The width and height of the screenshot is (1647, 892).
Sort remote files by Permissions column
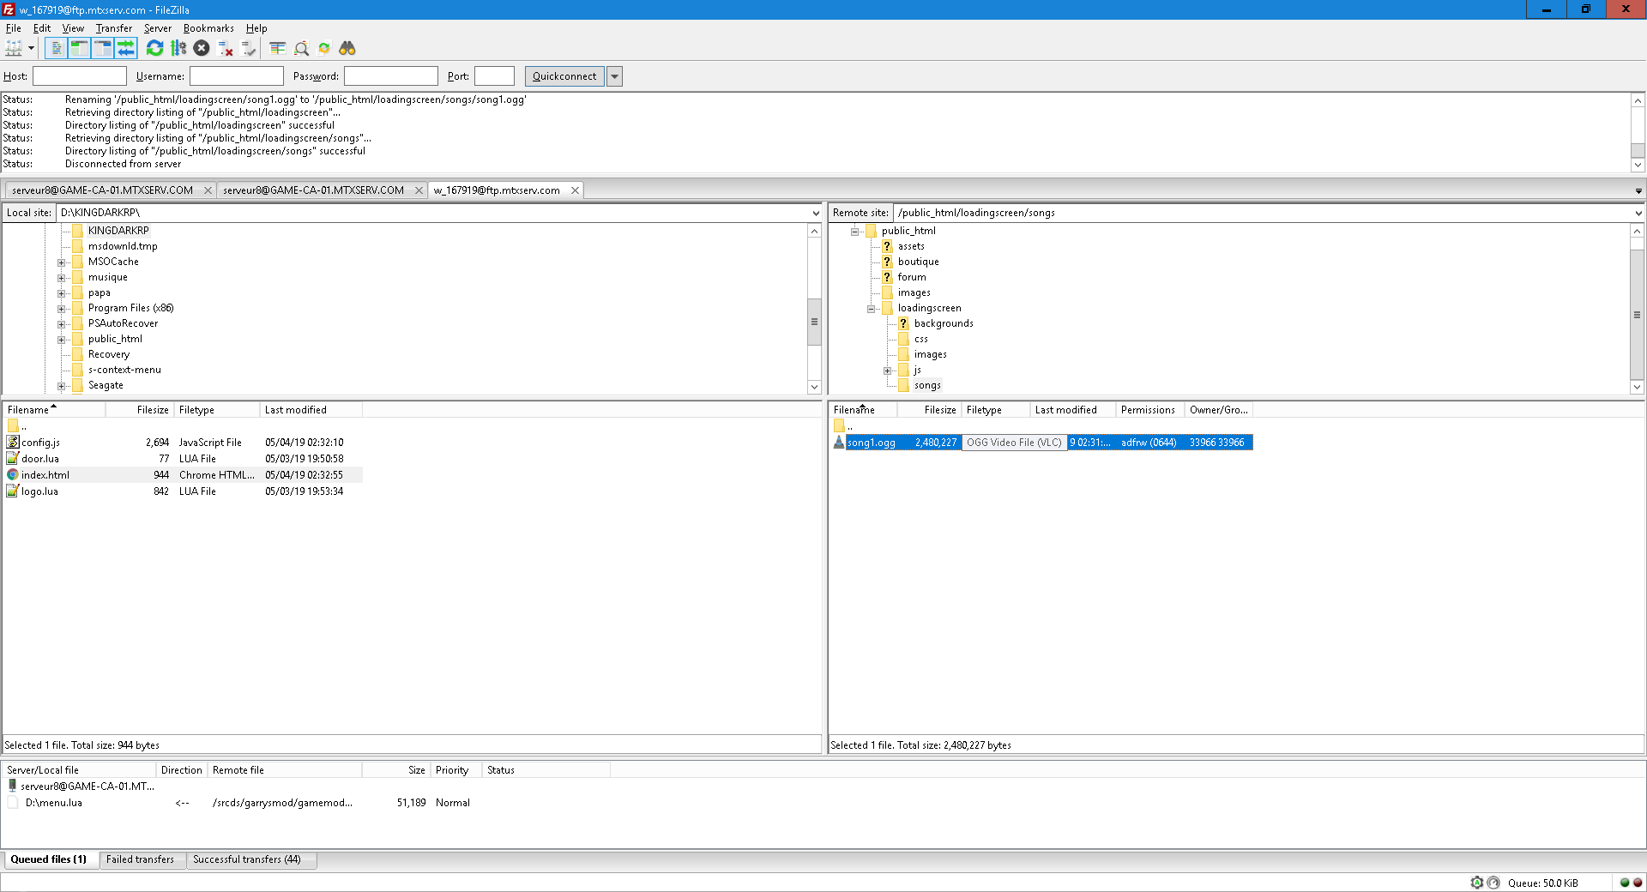click(1149, 410)
